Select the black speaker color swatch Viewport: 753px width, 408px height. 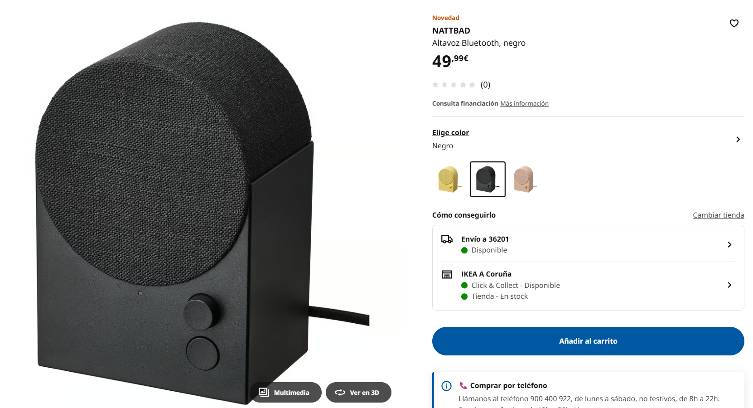[488, 179]
